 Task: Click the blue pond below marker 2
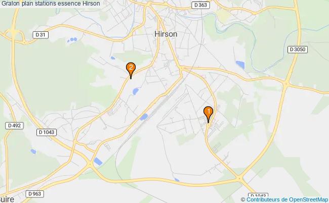click(136, 91)
